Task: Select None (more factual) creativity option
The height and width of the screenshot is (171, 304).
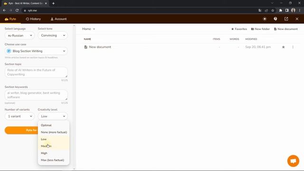Action: [54, 132]
